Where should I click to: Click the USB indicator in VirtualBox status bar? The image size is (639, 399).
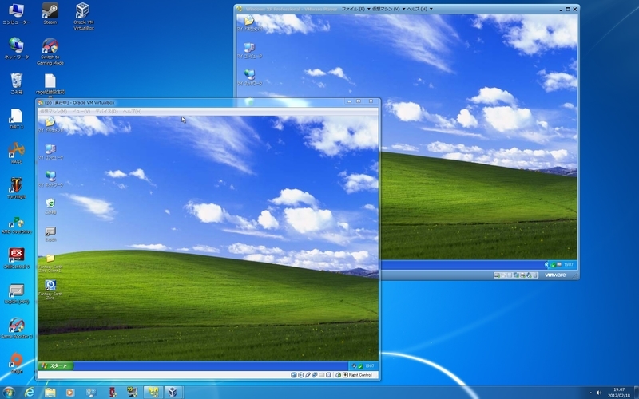click(308, 375)
